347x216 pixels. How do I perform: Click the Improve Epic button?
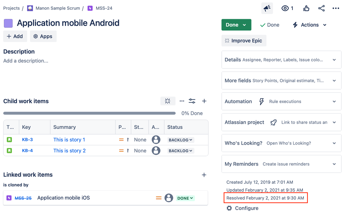[244, 41]
